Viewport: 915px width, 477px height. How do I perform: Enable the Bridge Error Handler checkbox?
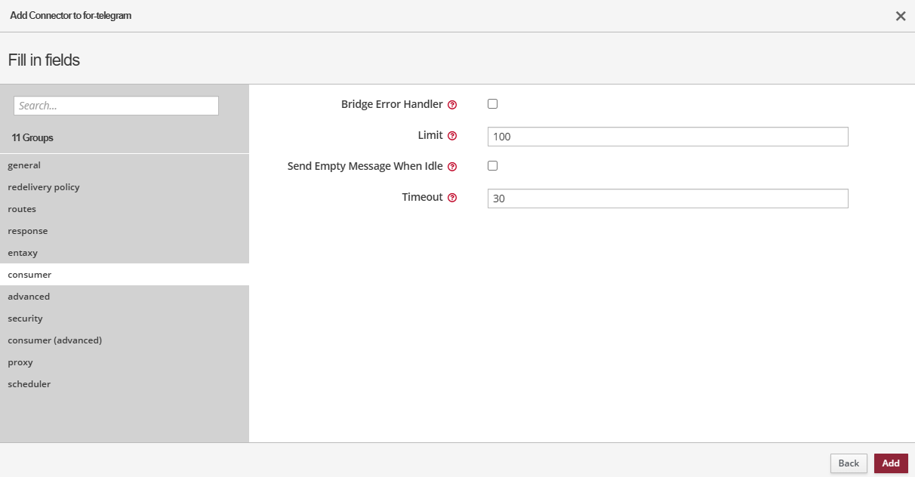[493, 104]
